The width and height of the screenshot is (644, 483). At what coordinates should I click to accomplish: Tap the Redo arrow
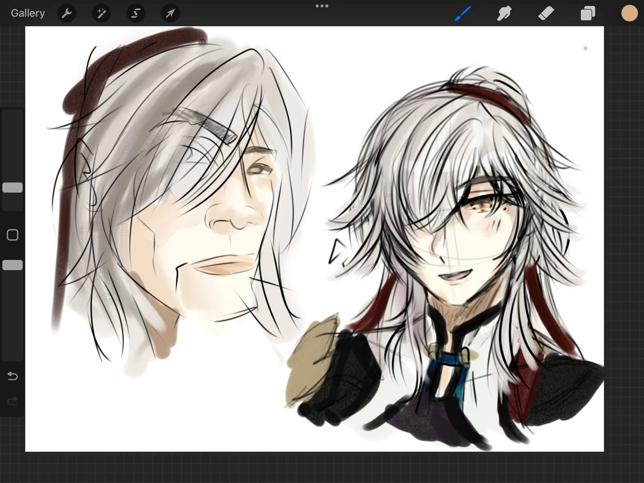coord(12,401)
